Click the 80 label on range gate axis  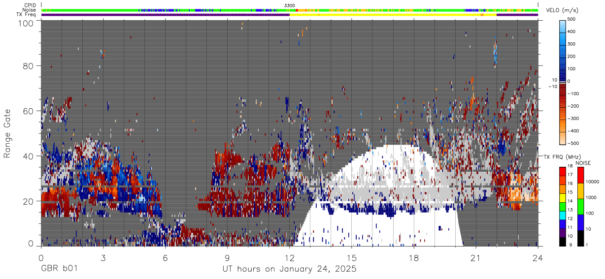point(29,66)
